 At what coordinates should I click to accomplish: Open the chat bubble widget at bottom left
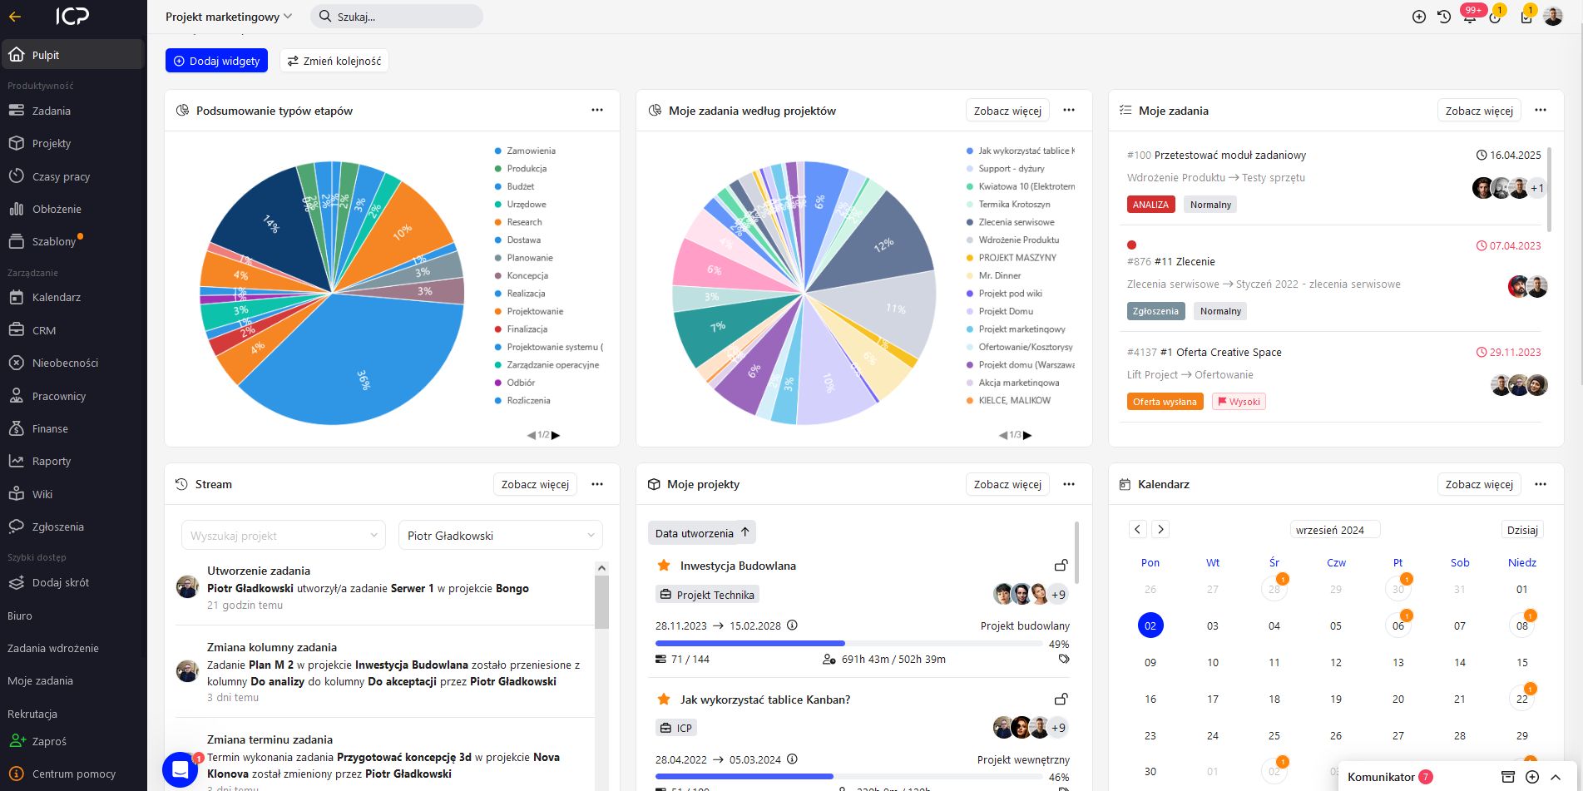coord(180,769)
